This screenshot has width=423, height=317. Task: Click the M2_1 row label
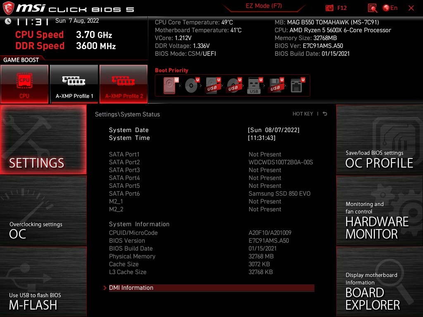[116, 201]
